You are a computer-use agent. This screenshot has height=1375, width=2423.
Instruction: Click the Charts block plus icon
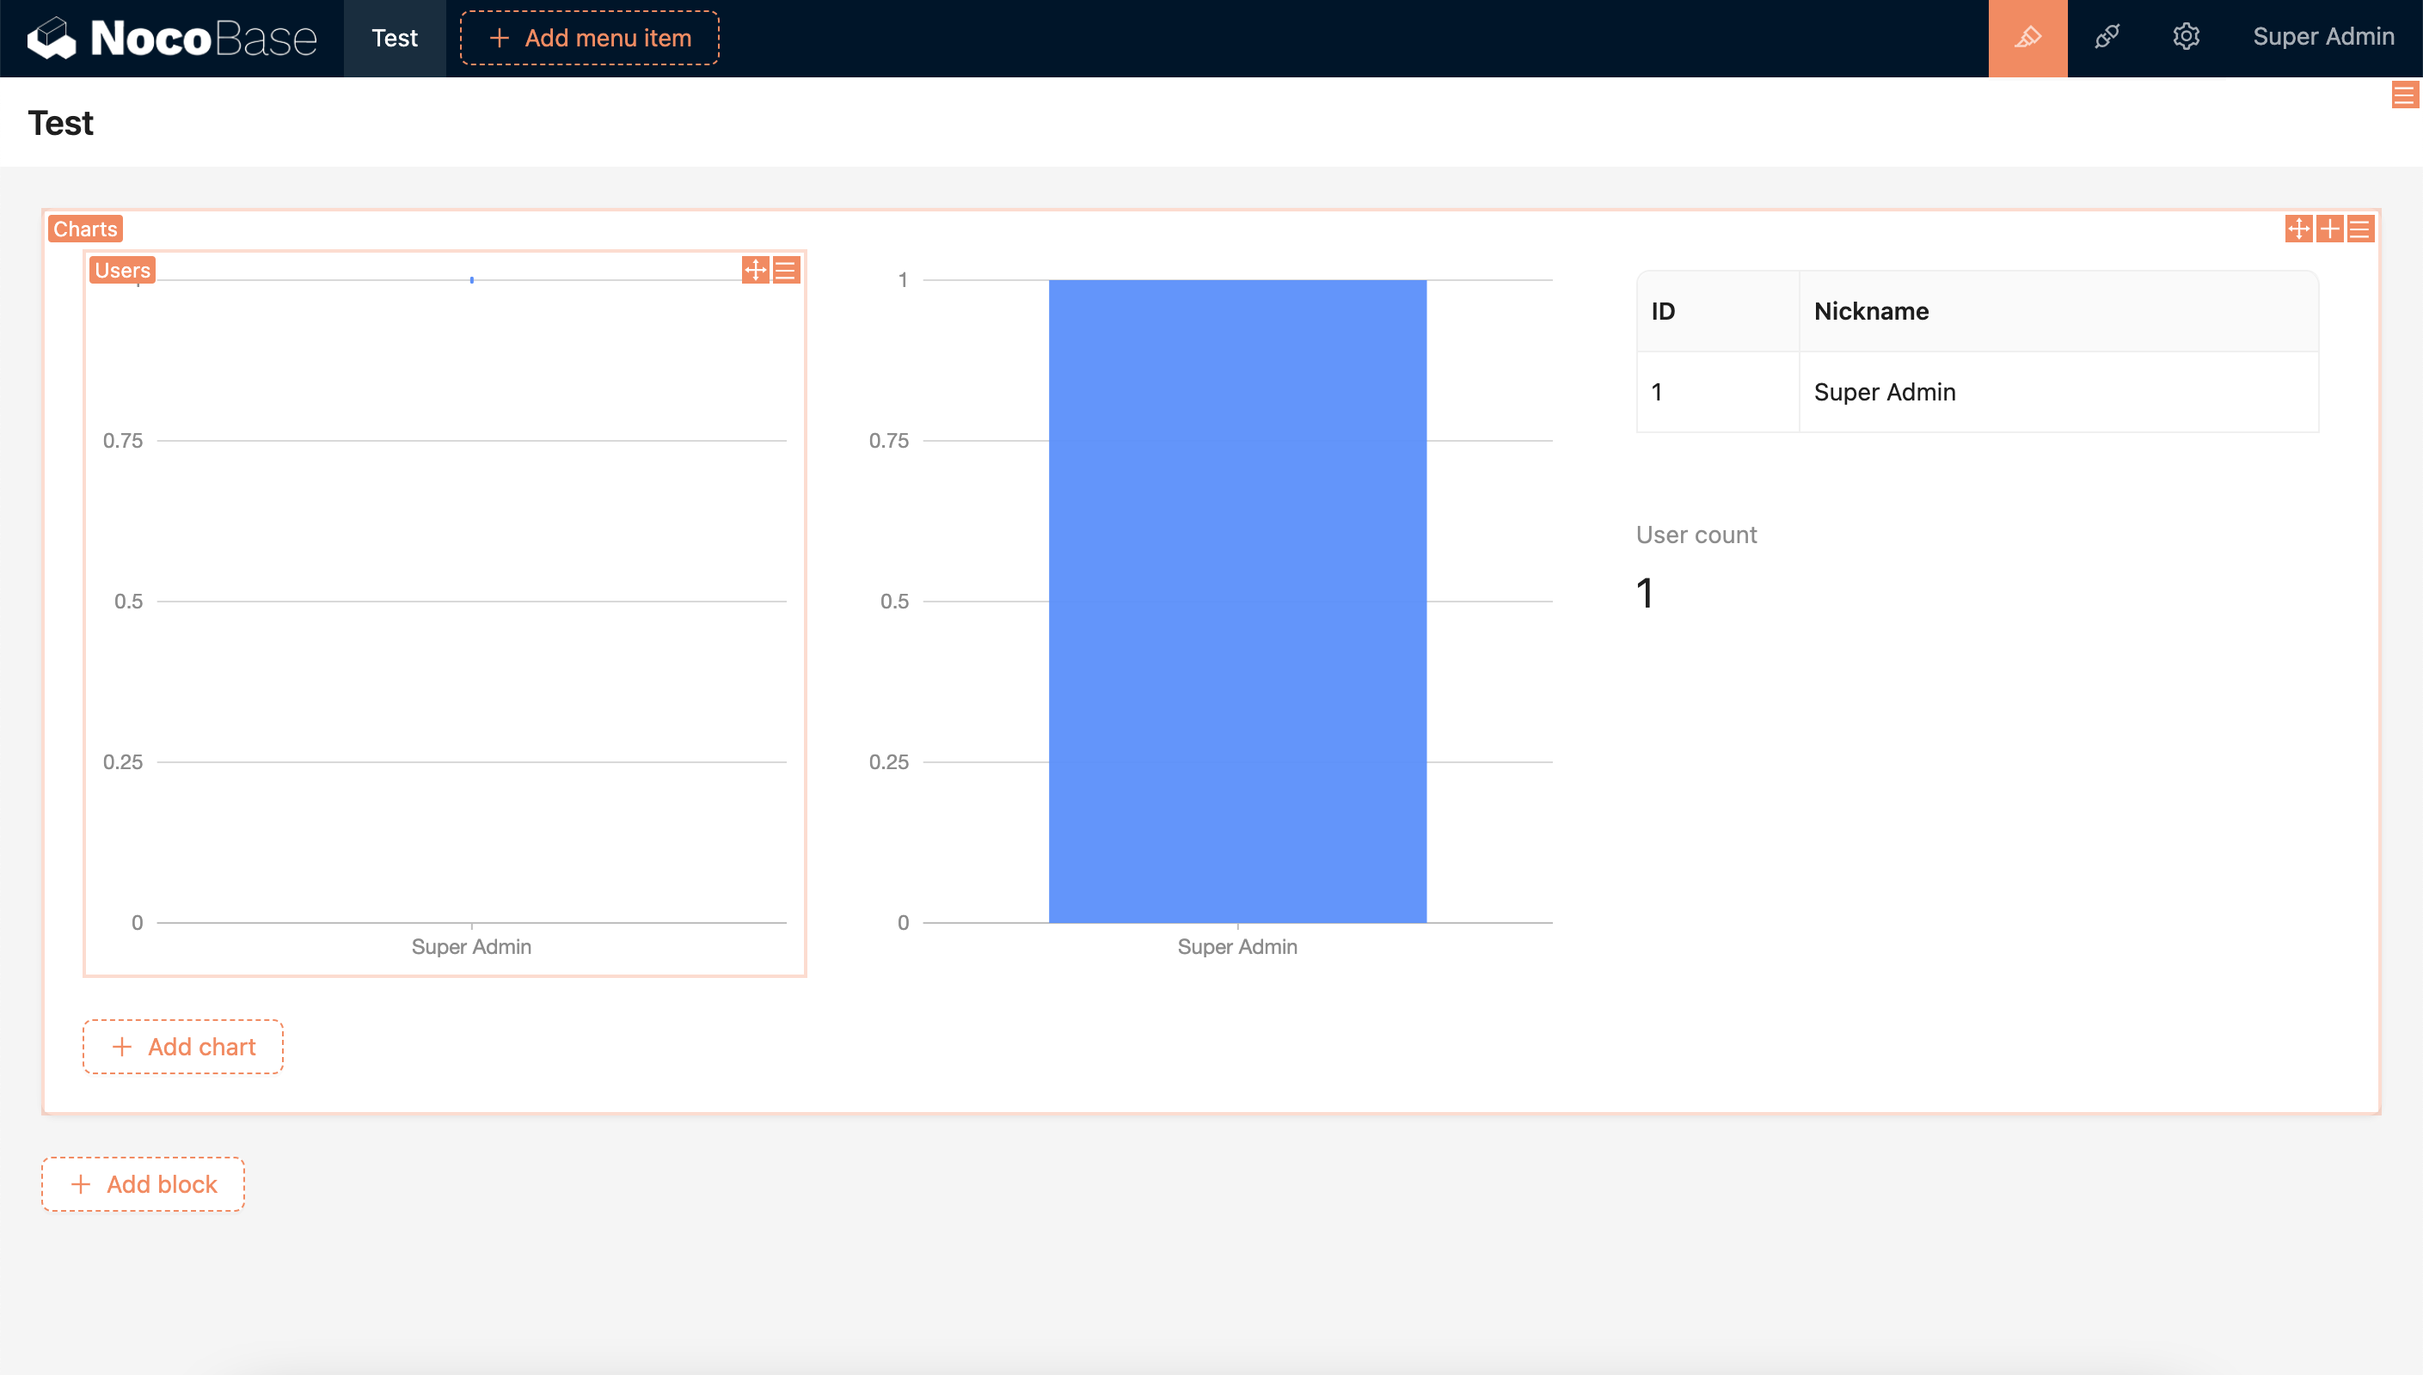coord(2329,229)
